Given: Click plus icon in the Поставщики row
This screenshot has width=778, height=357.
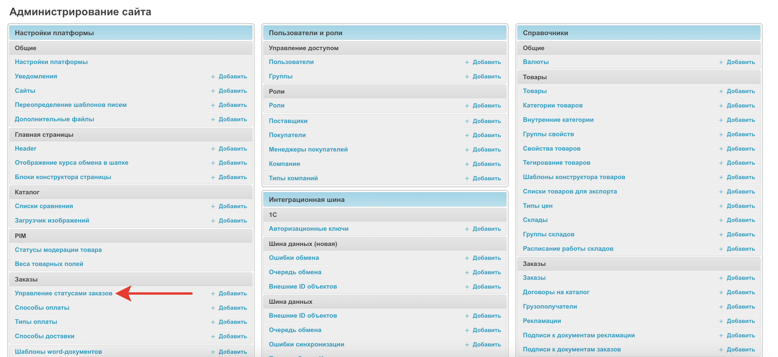Looking at the screenshot, I should click(x=467, y=121).
